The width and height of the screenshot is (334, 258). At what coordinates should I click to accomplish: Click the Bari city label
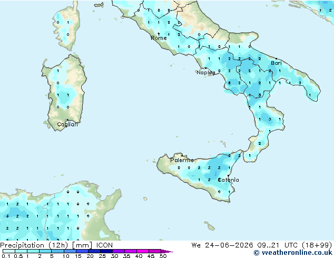tap(276, 63)
